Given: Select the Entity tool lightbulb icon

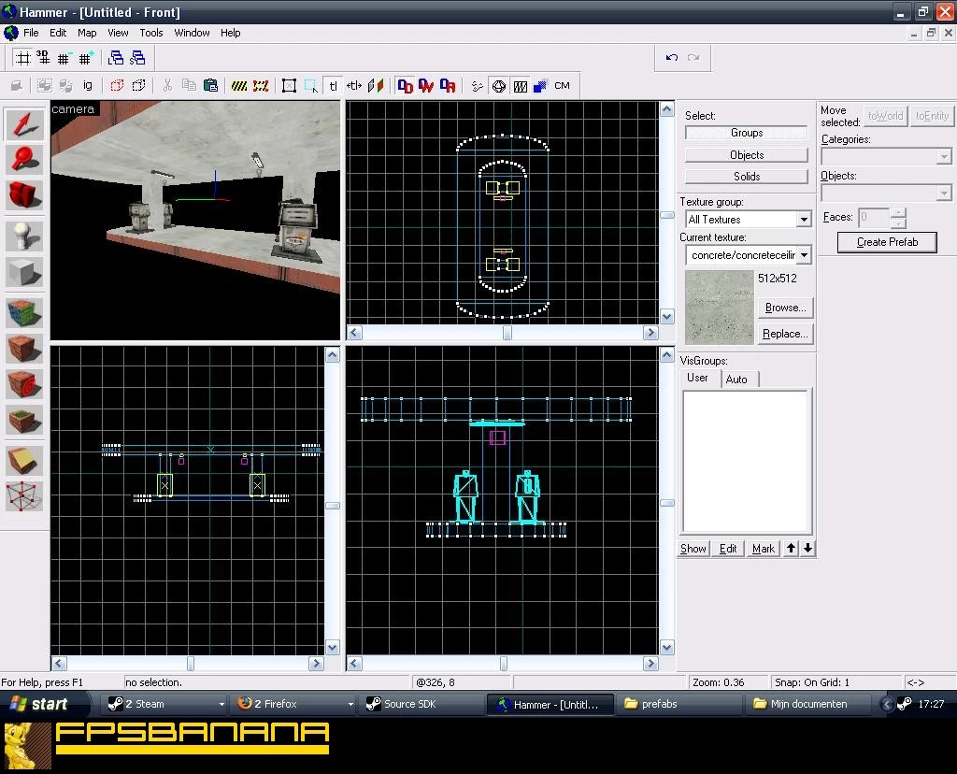Looking at the screenshot, I should tap(24, 236).
